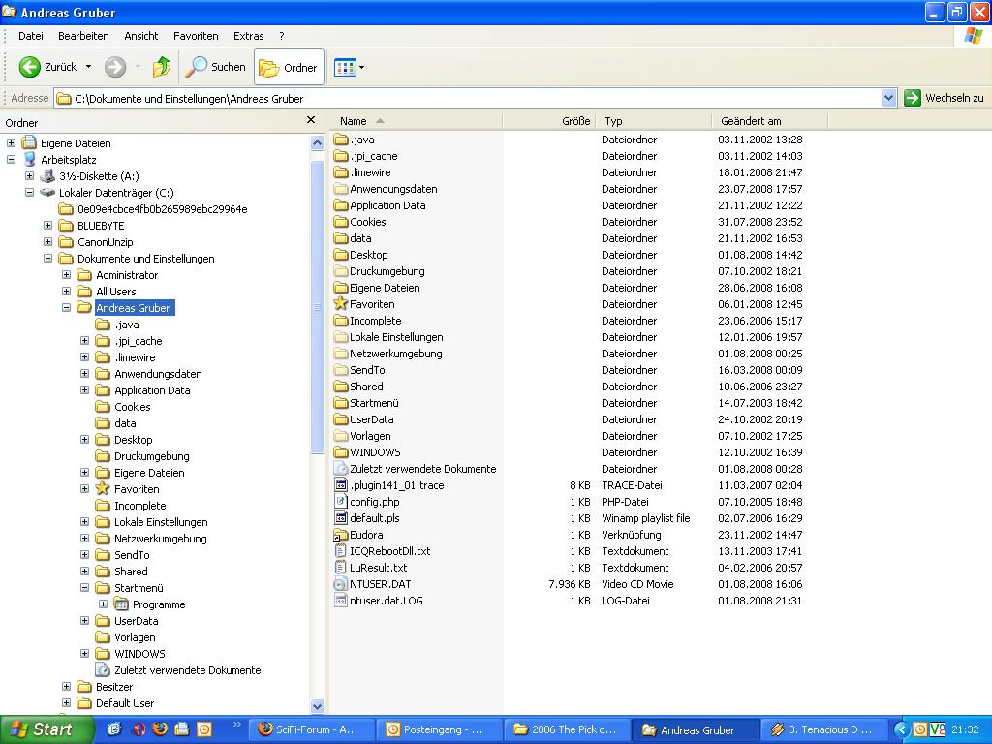Open the Ansicht menu
The image size is (992, 744).
click(x=140, y=36)
